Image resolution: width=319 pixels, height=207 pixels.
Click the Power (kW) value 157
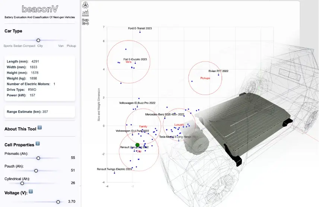click(32, 95)
